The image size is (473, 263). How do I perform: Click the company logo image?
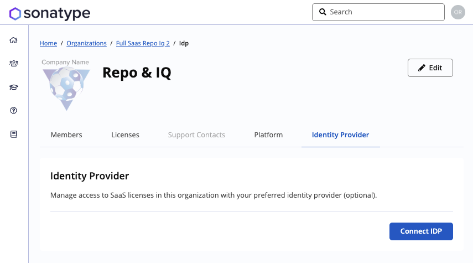[x=66, y=85]
